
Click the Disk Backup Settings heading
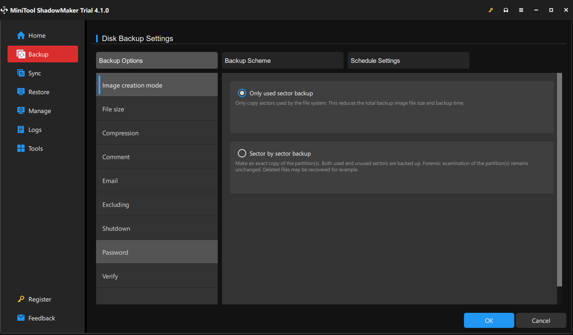point(138,39)
